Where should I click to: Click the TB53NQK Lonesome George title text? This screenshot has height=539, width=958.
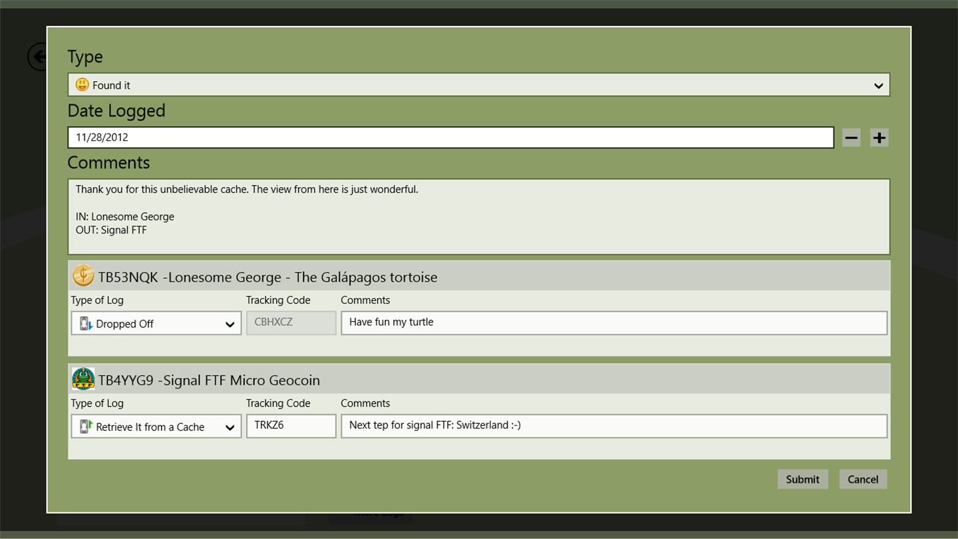(268, 277)
